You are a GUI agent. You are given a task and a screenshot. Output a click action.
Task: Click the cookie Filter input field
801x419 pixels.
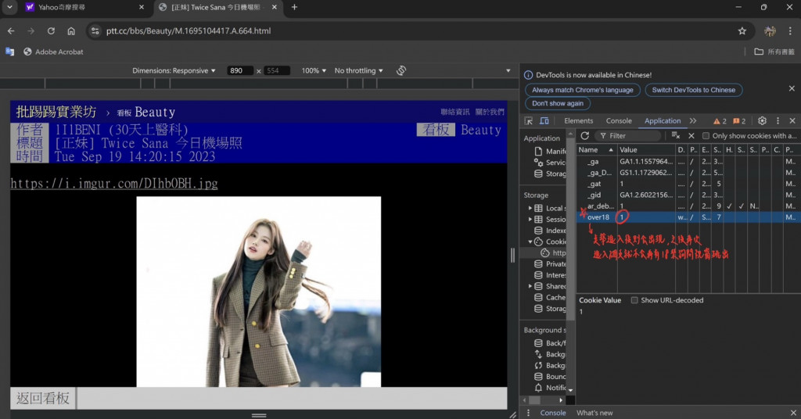632,135
